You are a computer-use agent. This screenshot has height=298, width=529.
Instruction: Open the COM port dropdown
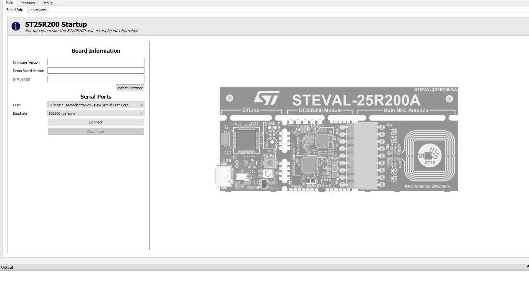click(96, 105)
